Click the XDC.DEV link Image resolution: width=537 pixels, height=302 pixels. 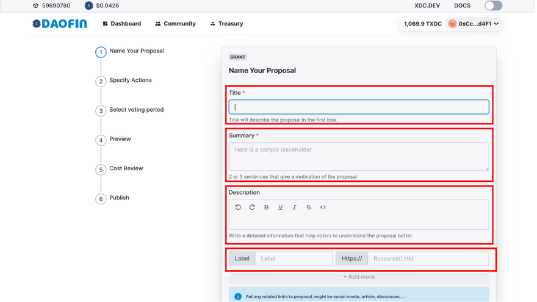tap(427, 5)
